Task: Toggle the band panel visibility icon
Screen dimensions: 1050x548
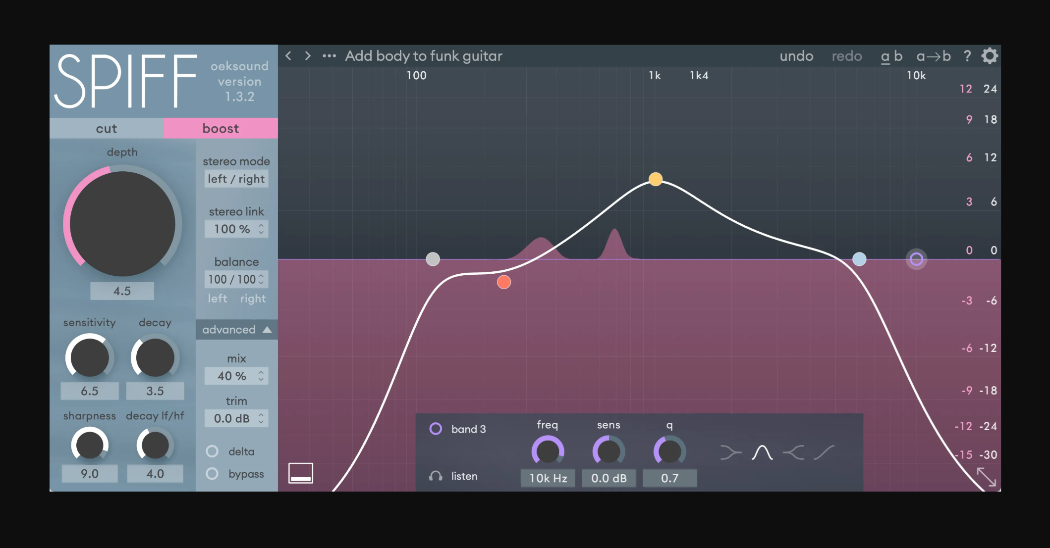Action: pyautogui.click(x=301, y=473)
